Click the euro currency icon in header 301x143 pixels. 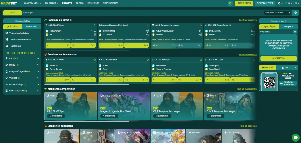pos(230,3)
